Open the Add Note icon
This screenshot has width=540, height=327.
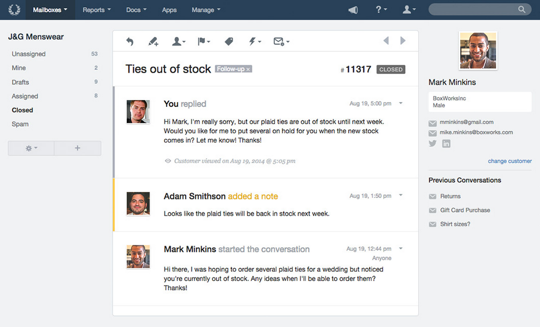(153, 41)
